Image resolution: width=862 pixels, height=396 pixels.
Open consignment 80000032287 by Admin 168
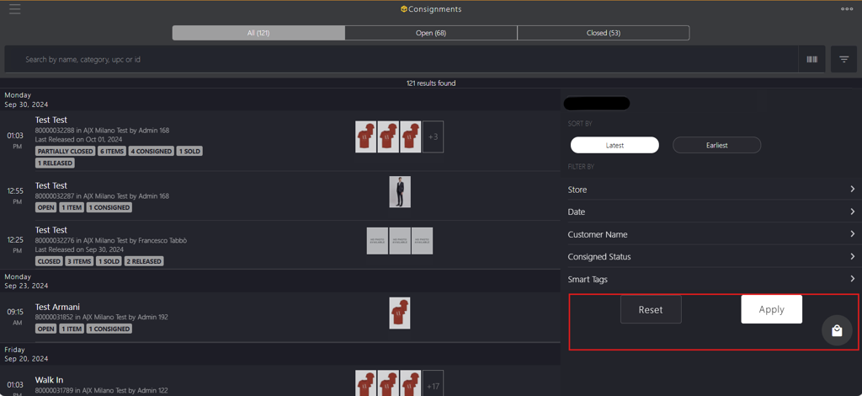280,195
